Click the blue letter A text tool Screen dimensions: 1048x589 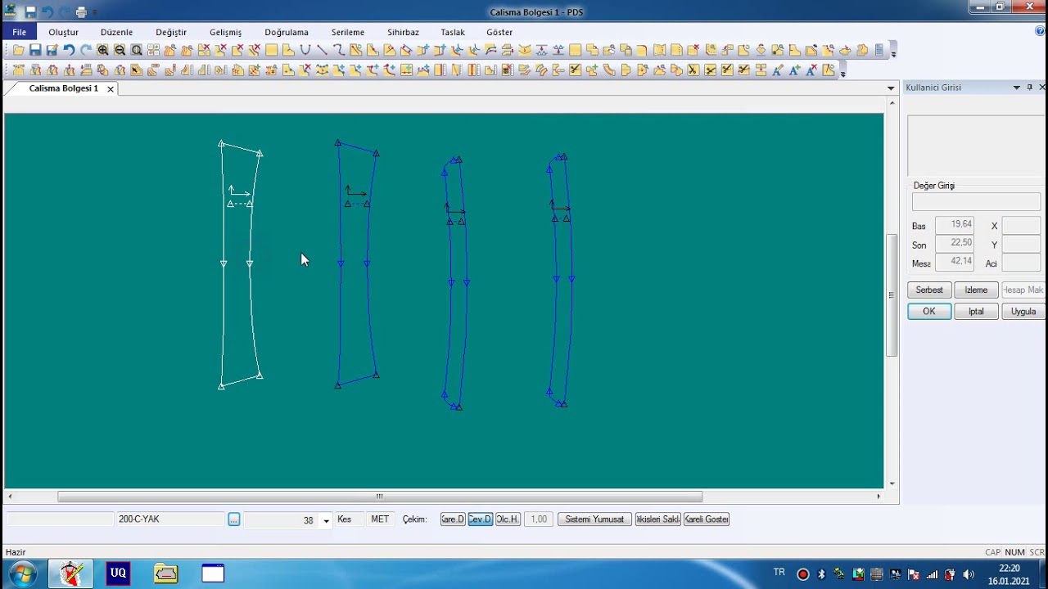(778, 70)
